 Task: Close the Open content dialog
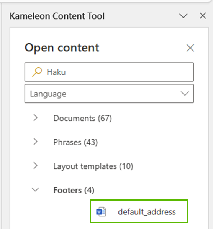pos(190,48)
